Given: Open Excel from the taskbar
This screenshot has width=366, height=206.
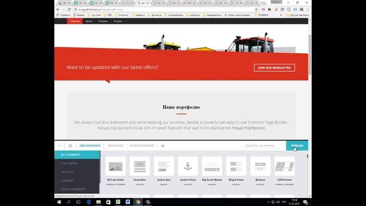Looking at the screenshot, I should point(118,202).
